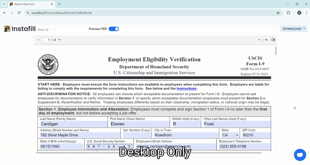The height and width of the screenshot is (165, 310).
Task: Toggle the Preview PDF switch
Action: click(x=114, y=29)
